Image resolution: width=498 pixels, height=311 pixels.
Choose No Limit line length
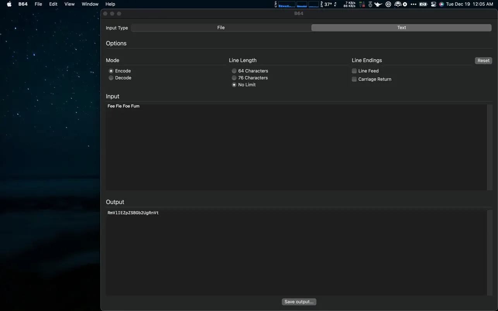tap(234, 85)
